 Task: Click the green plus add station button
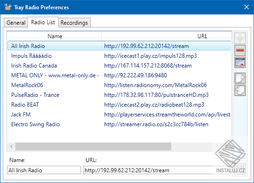[240, 38]
